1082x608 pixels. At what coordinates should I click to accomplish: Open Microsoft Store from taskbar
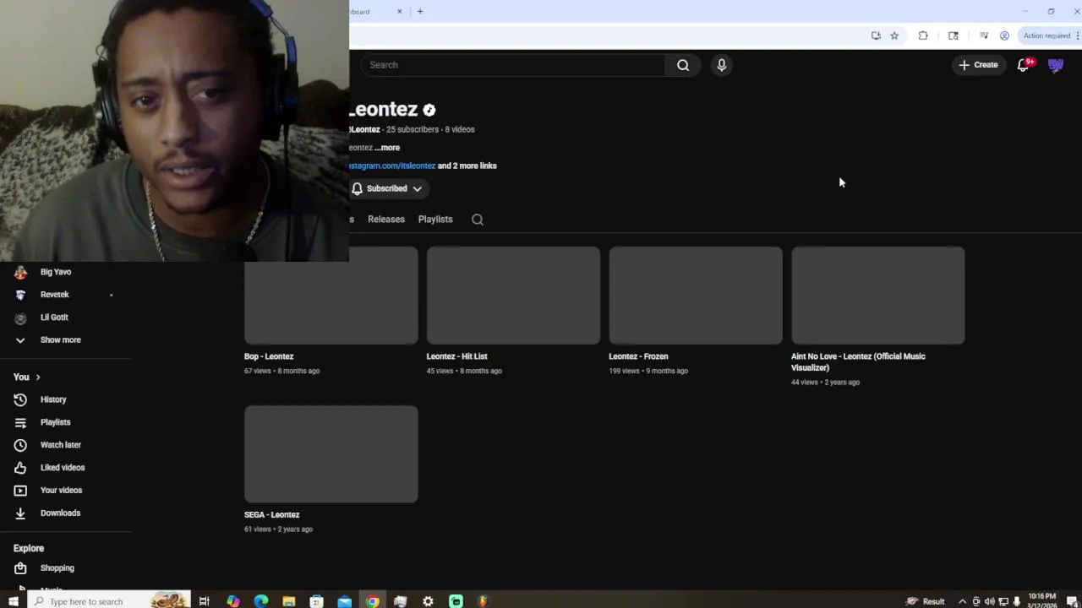coord(316,601)
